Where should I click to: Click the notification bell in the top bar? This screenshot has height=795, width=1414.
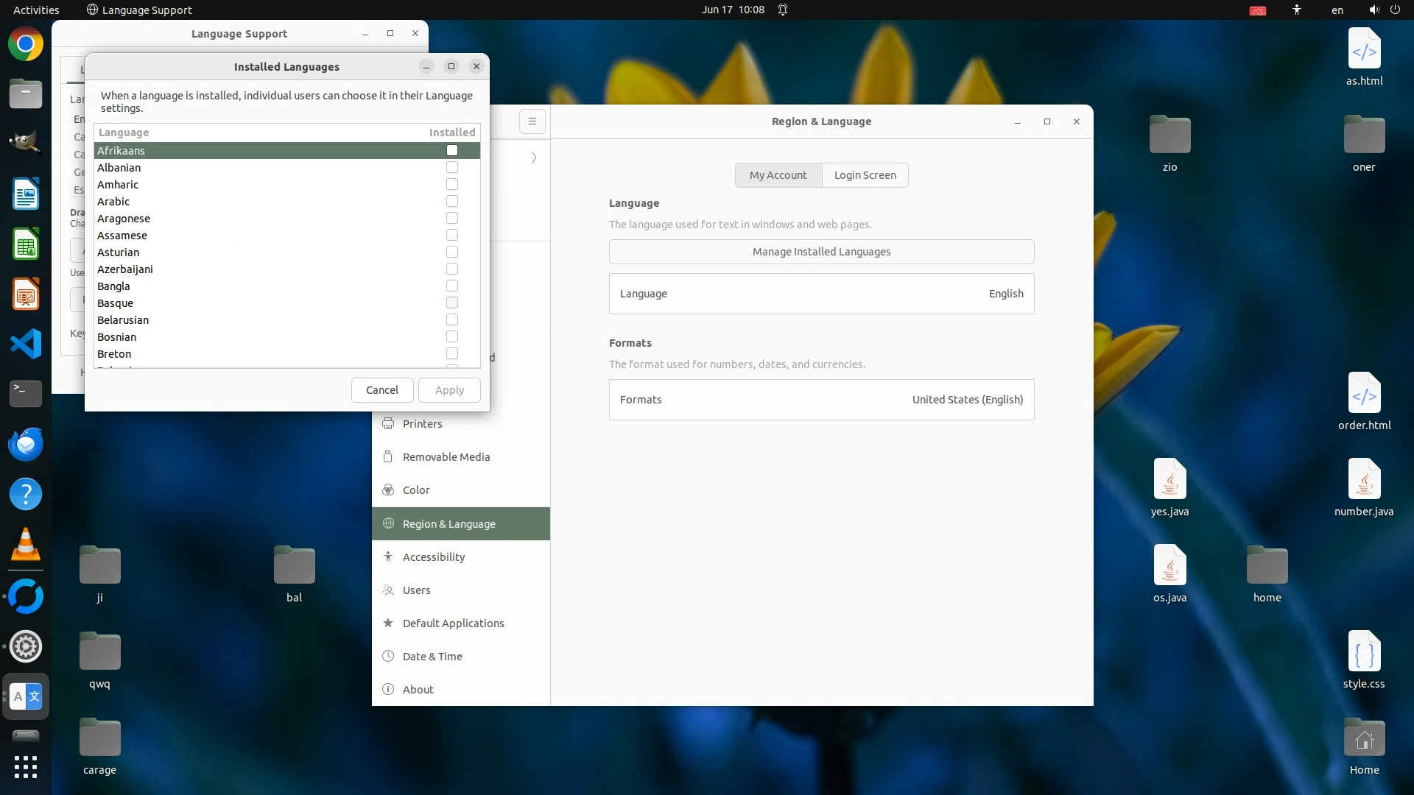pyautogui.click(x=783, y=10)
